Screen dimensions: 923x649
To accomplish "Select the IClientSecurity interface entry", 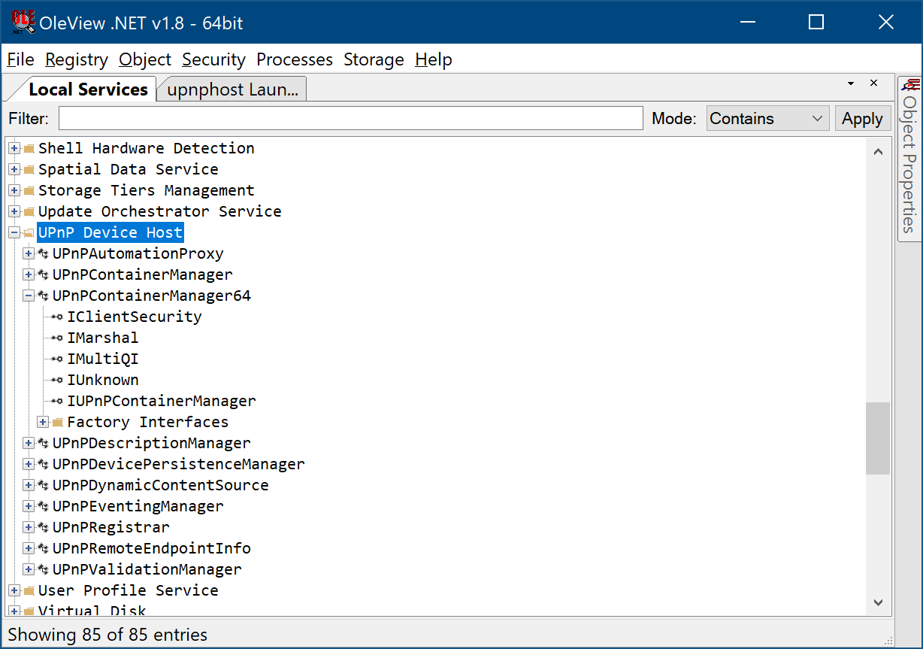I will 134,317.
